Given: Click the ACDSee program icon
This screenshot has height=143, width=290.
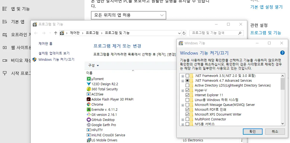Looking at the screenshot, I should (89, 94).
